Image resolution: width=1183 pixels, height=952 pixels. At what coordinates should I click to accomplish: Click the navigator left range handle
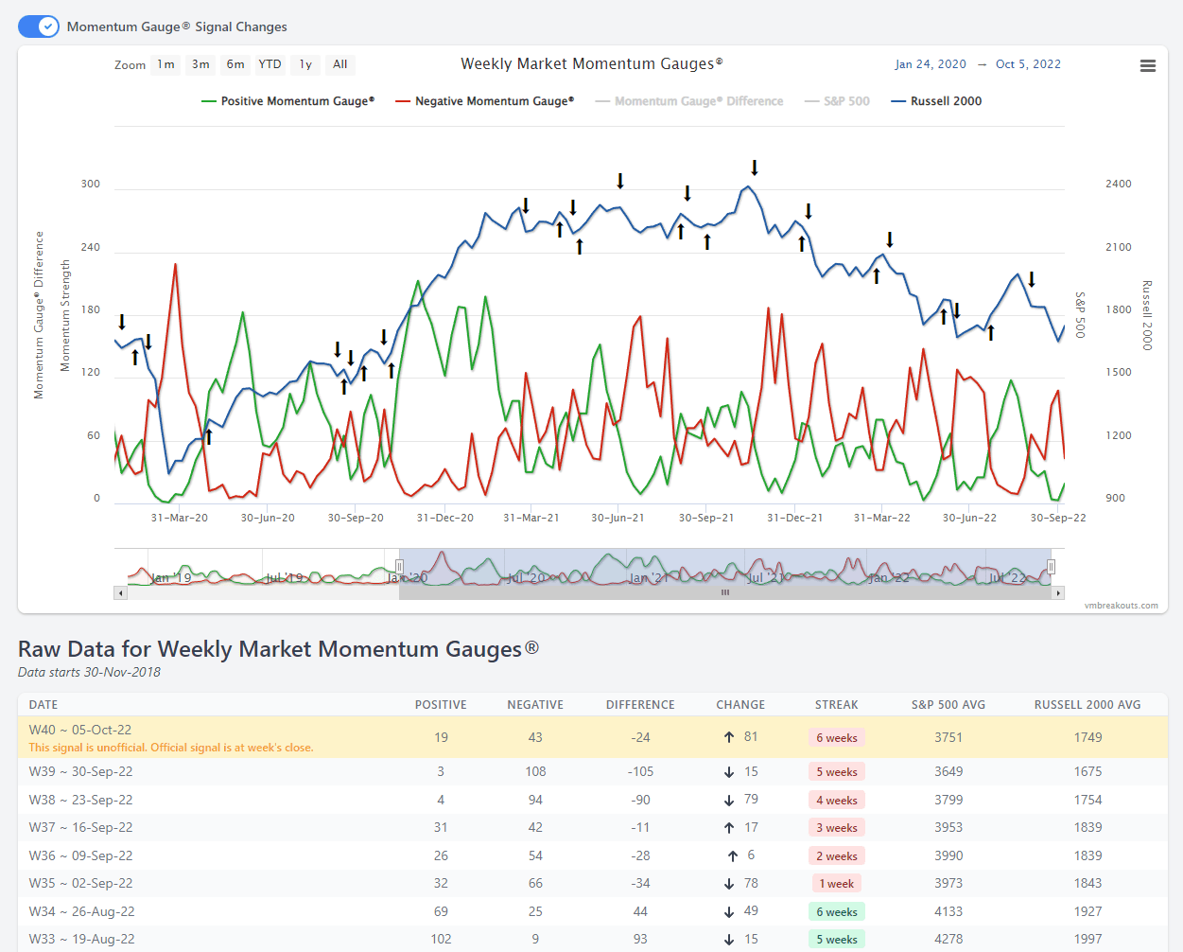pos(399,567)
